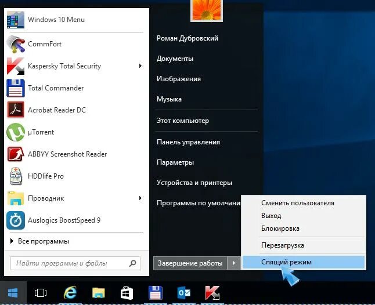The width and height of the screenshot is (375, 305).
Task: Select Блокировка option
Action: [x=280, y=228]
